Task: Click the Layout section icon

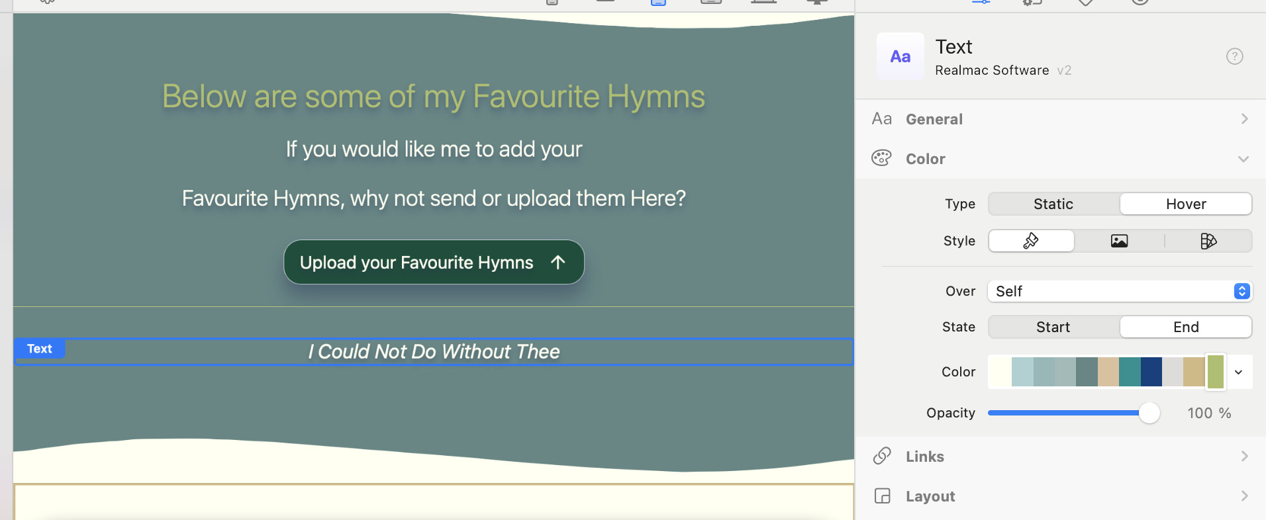Action: coord(882,496)
